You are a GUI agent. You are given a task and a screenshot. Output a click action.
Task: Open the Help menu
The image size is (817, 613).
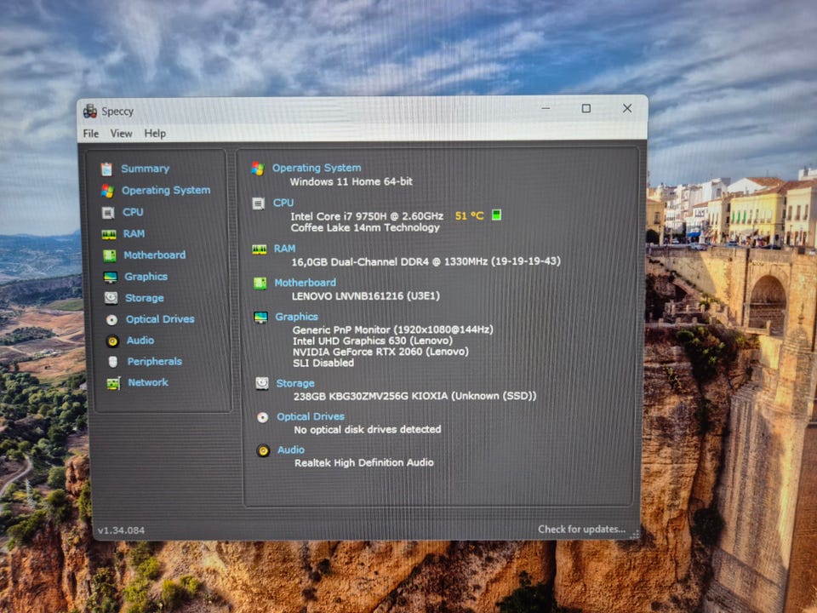coord(155,134)
